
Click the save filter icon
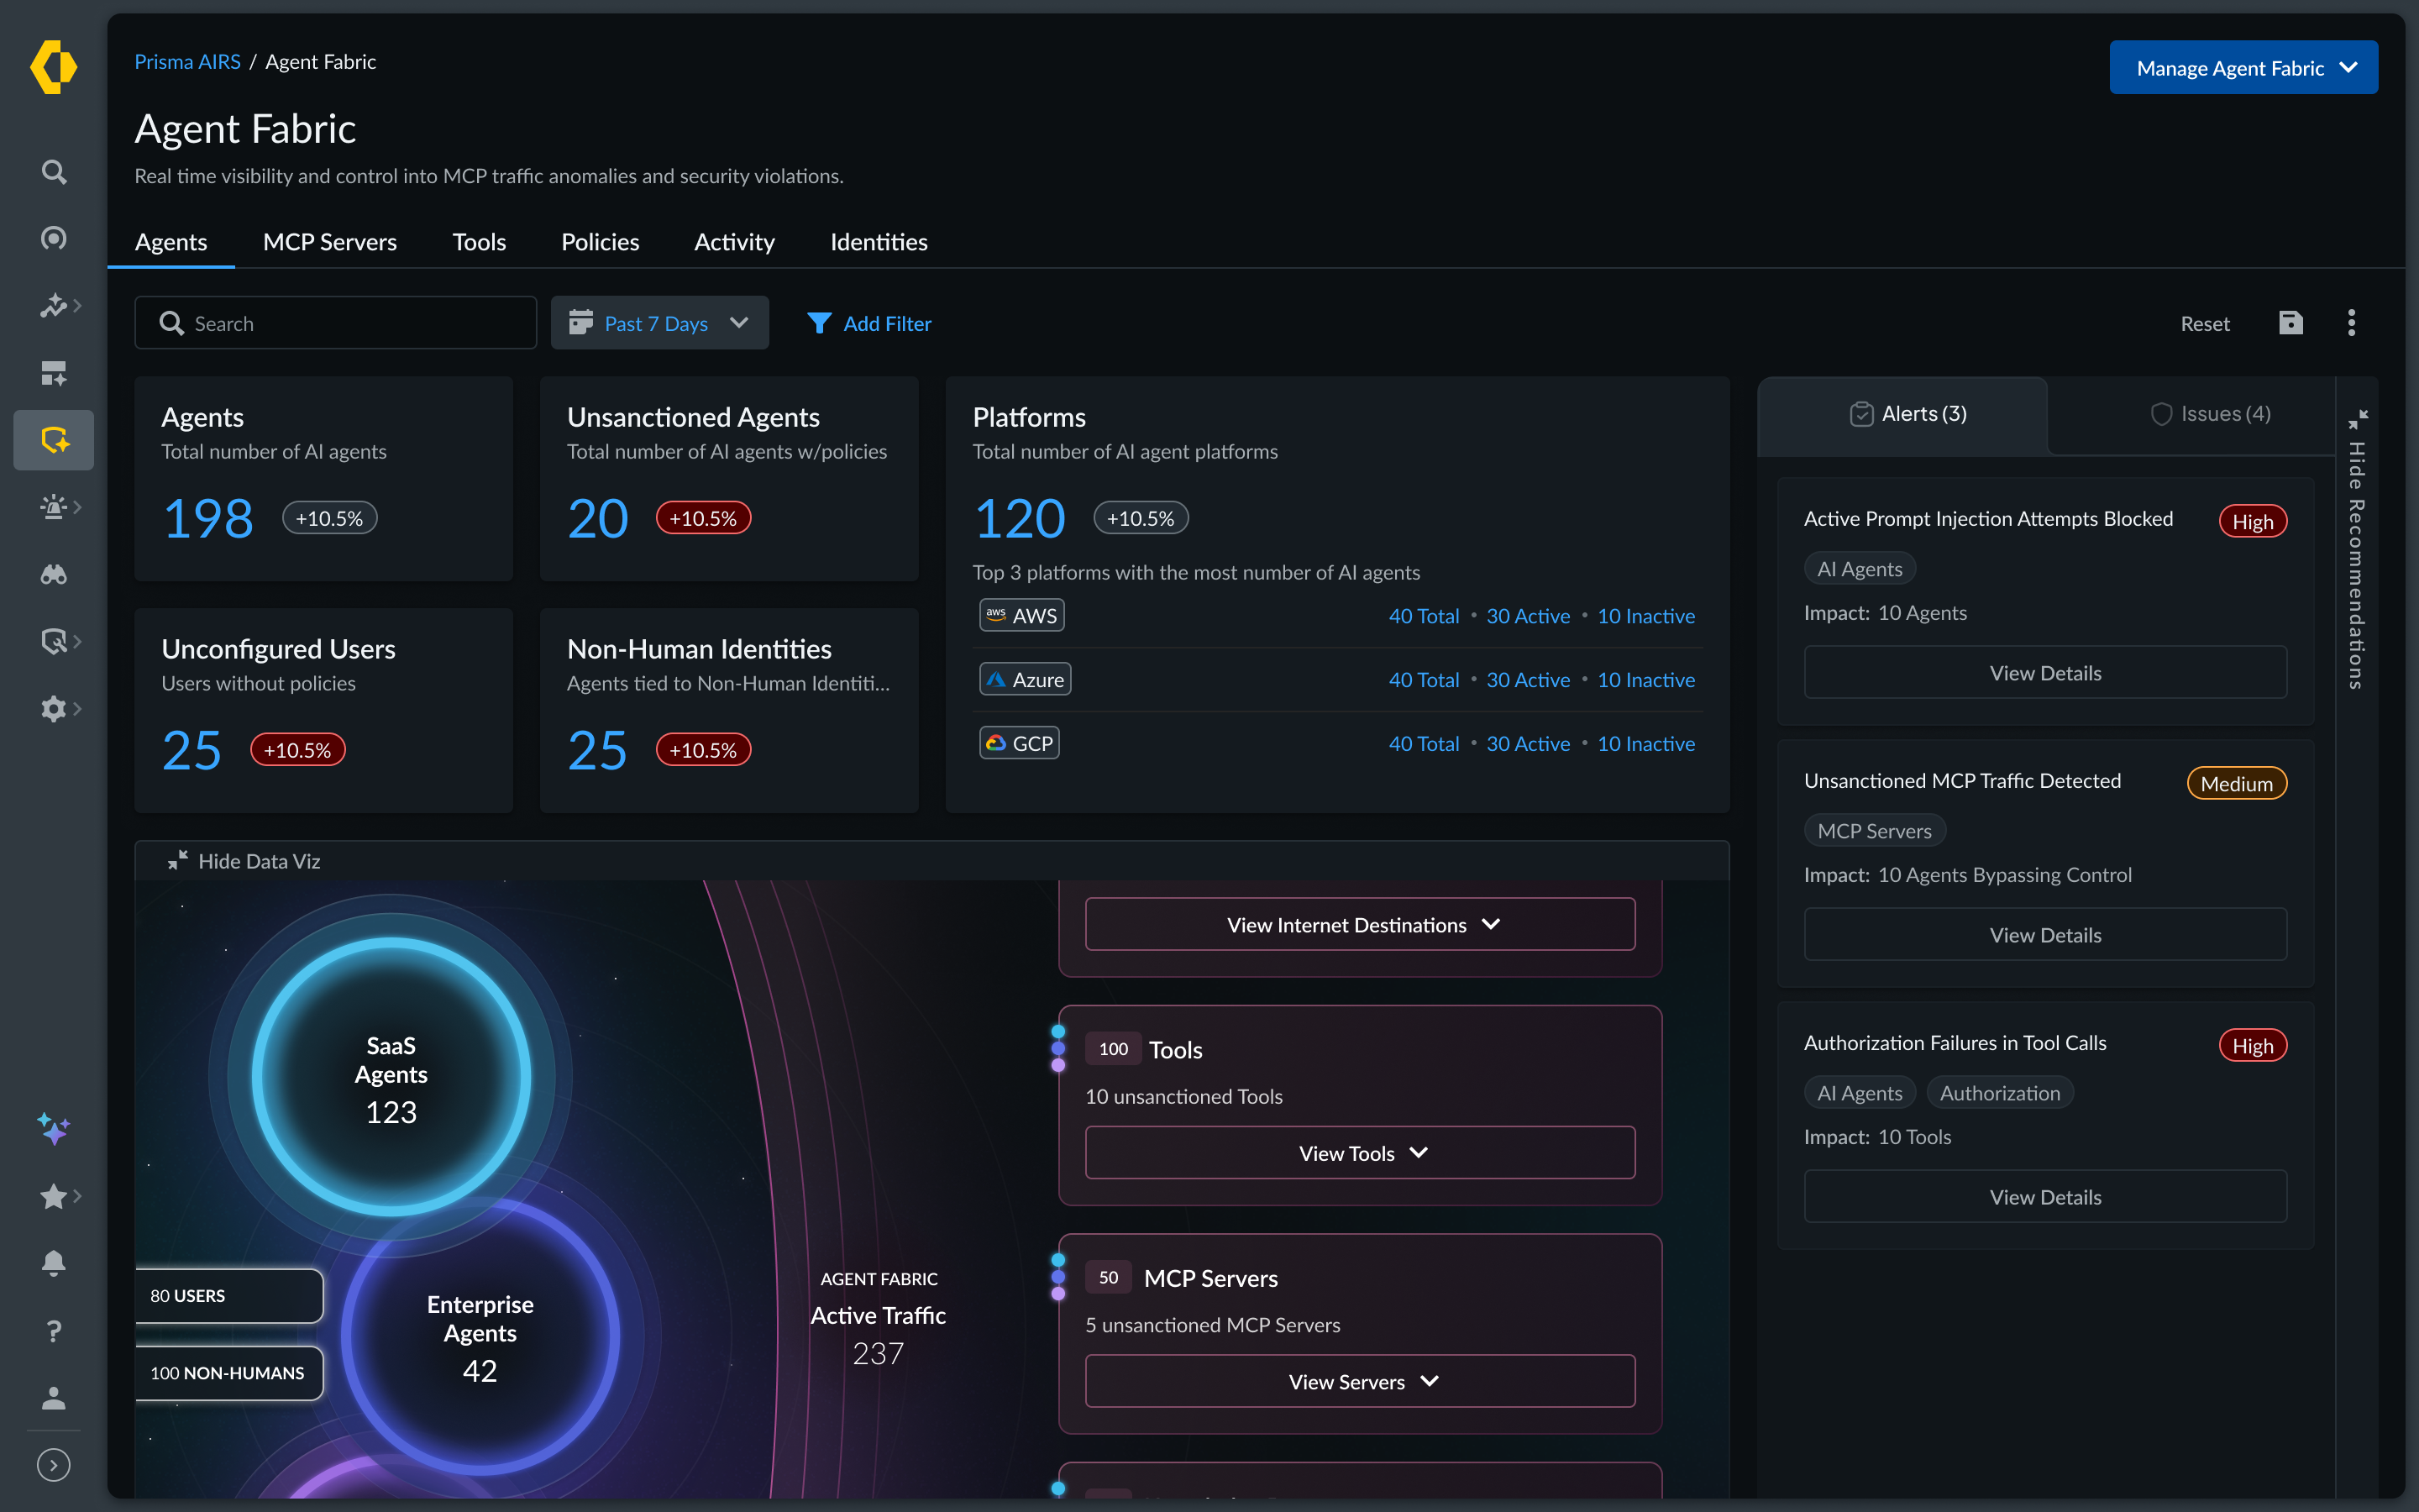(x=2291, y=322)
